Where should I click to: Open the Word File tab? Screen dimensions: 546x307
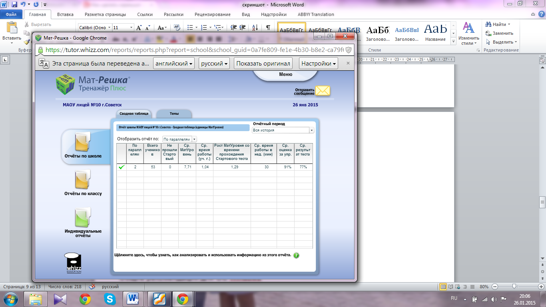click(11, 14)
